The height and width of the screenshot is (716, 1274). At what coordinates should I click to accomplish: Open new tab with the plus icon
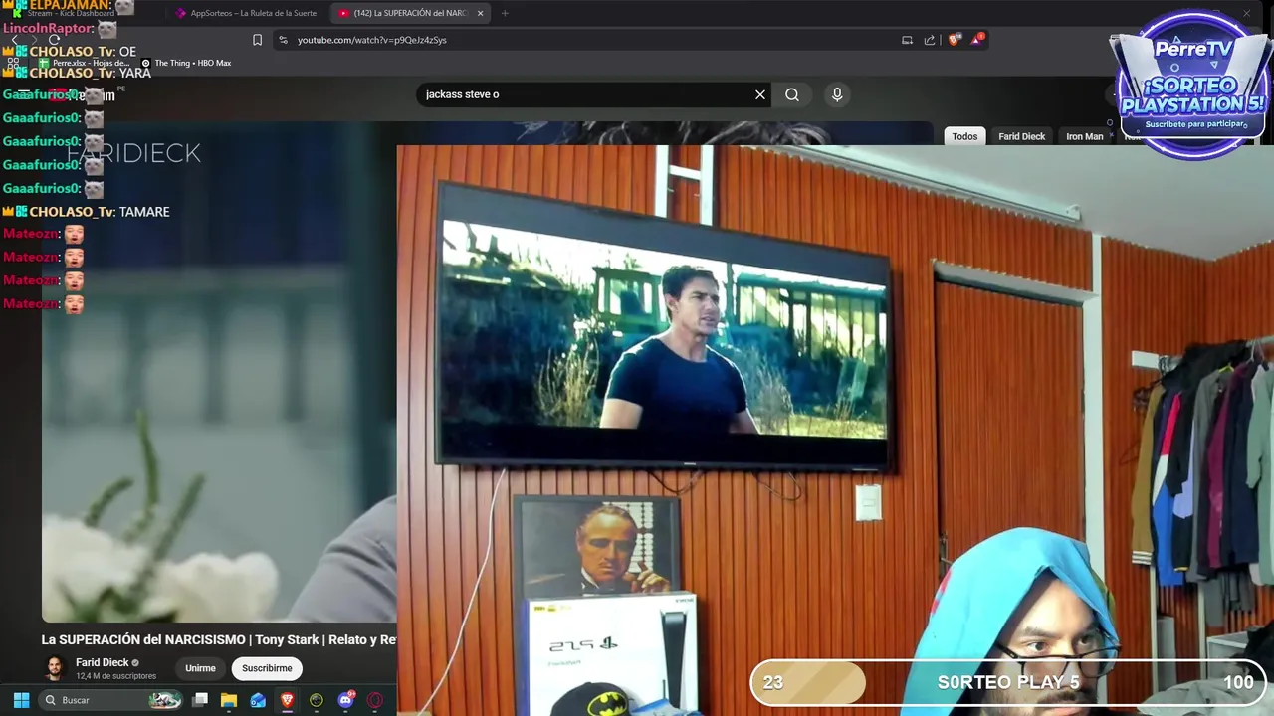point(505,13)
